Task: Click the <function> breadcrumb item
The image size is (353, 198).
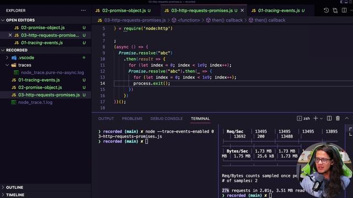Action: click(189, 20)
